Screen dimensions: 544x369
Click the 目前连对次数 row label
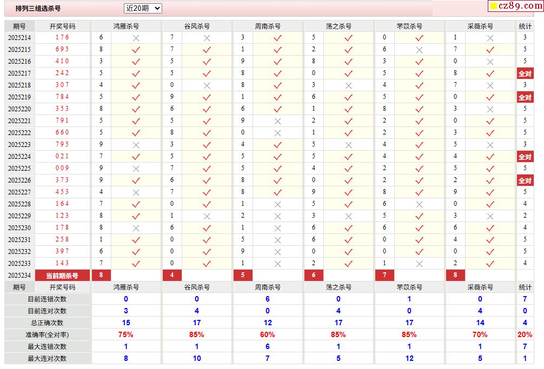pos(47,311)
